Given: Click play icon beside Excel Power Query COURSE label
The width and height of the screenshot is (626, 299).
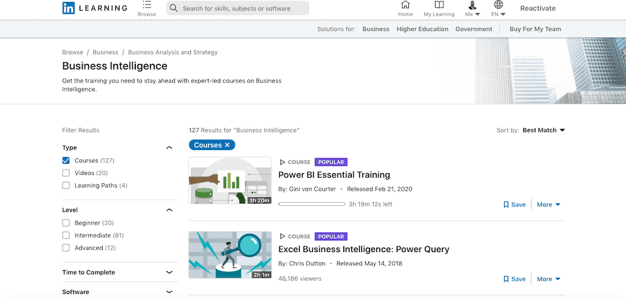Looking at the screenshot, I should 282,236.
